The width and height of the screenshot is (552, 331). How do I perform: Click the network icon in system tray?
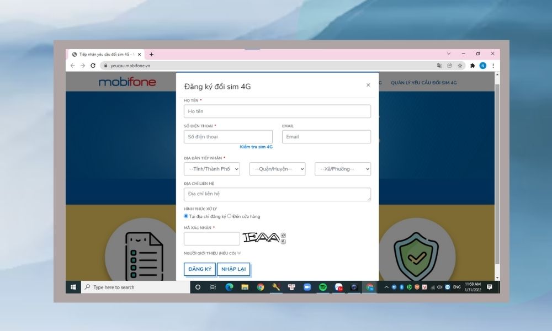point(432,287)
